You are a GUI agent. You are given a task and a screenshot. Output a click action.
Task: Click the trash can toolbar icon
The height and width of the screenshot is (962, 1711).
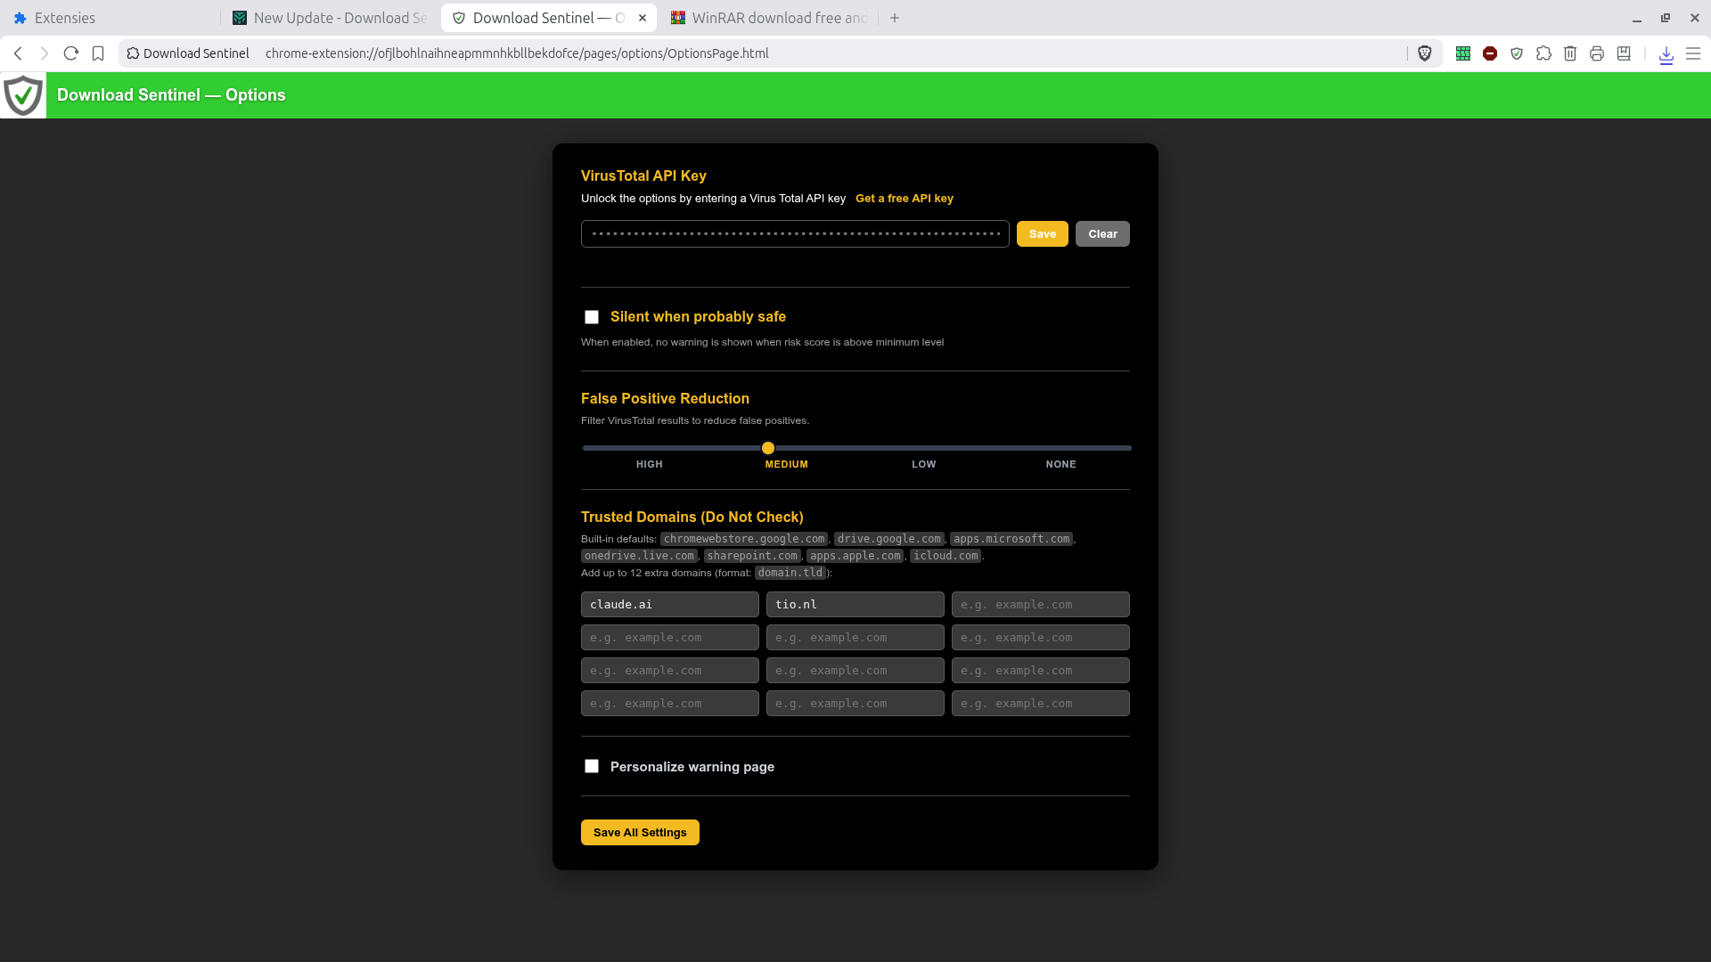tap(1570, 53)
